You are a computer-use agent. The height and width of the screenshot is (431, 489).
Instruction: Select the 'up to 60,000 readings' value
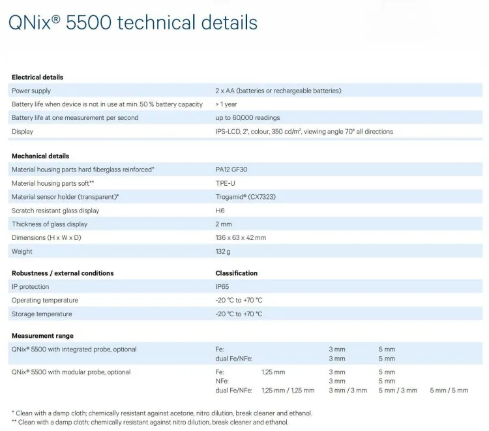(248, 117)
